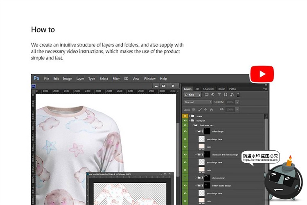Expand the sleeves design group

pyautogui.click(x=196, y=178)
